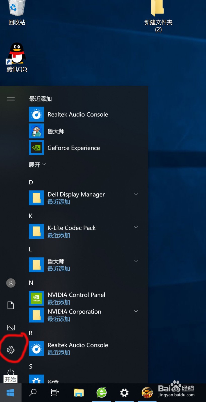This screenshot has width=206, height=402.
Task: Open the 腾讯QQ desktop shortcut
Action: click(17, 58)
